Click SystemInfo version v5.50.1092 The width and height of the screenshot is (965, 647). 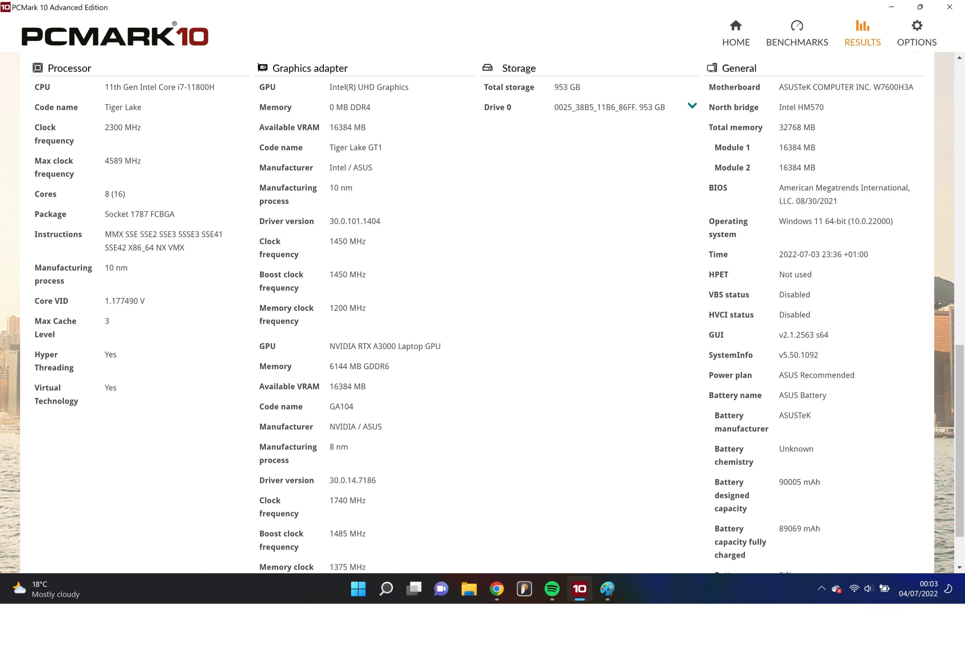pos(798,355)
